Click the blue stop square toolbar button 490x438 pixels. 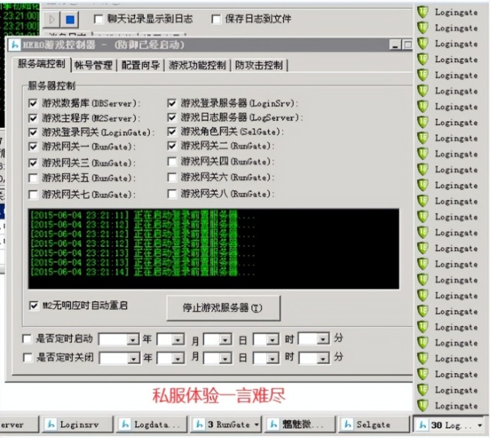(70, 20)
